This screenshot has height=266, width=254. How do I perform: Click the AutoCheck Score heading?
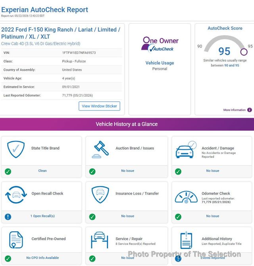coord(225,28)
